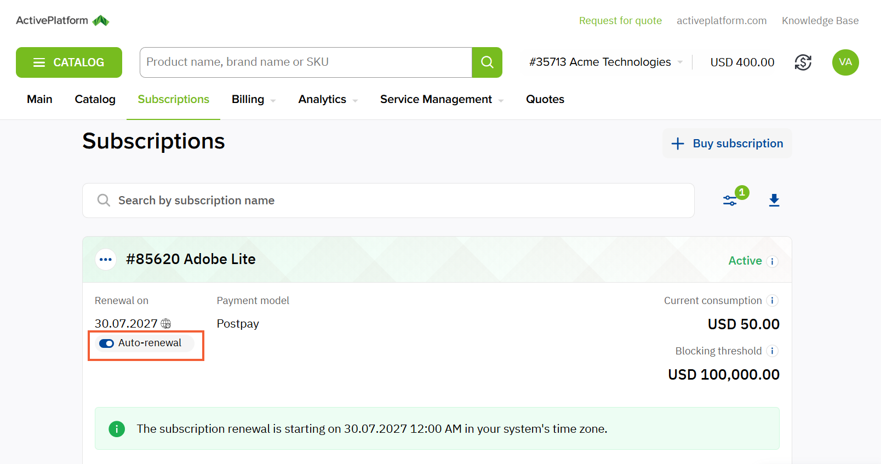Open the #85620 Adobe Lite subscription

[191, 259]
